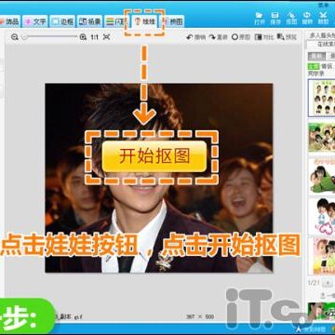Image resolution: width=335 pixels, height=335 pixels.
Task: Click the zoom-out magnifier icon
Action: [x=14, y=37]
